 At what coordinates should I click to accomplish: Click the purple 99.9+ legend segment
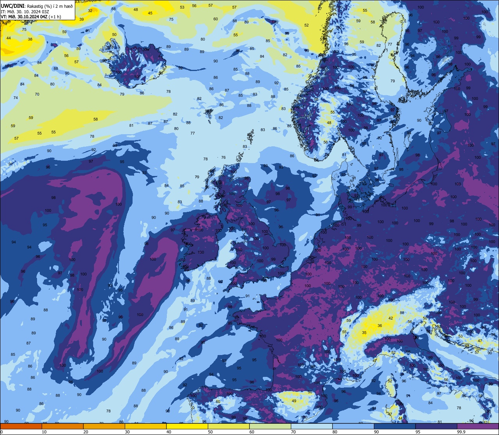[478, 426]
